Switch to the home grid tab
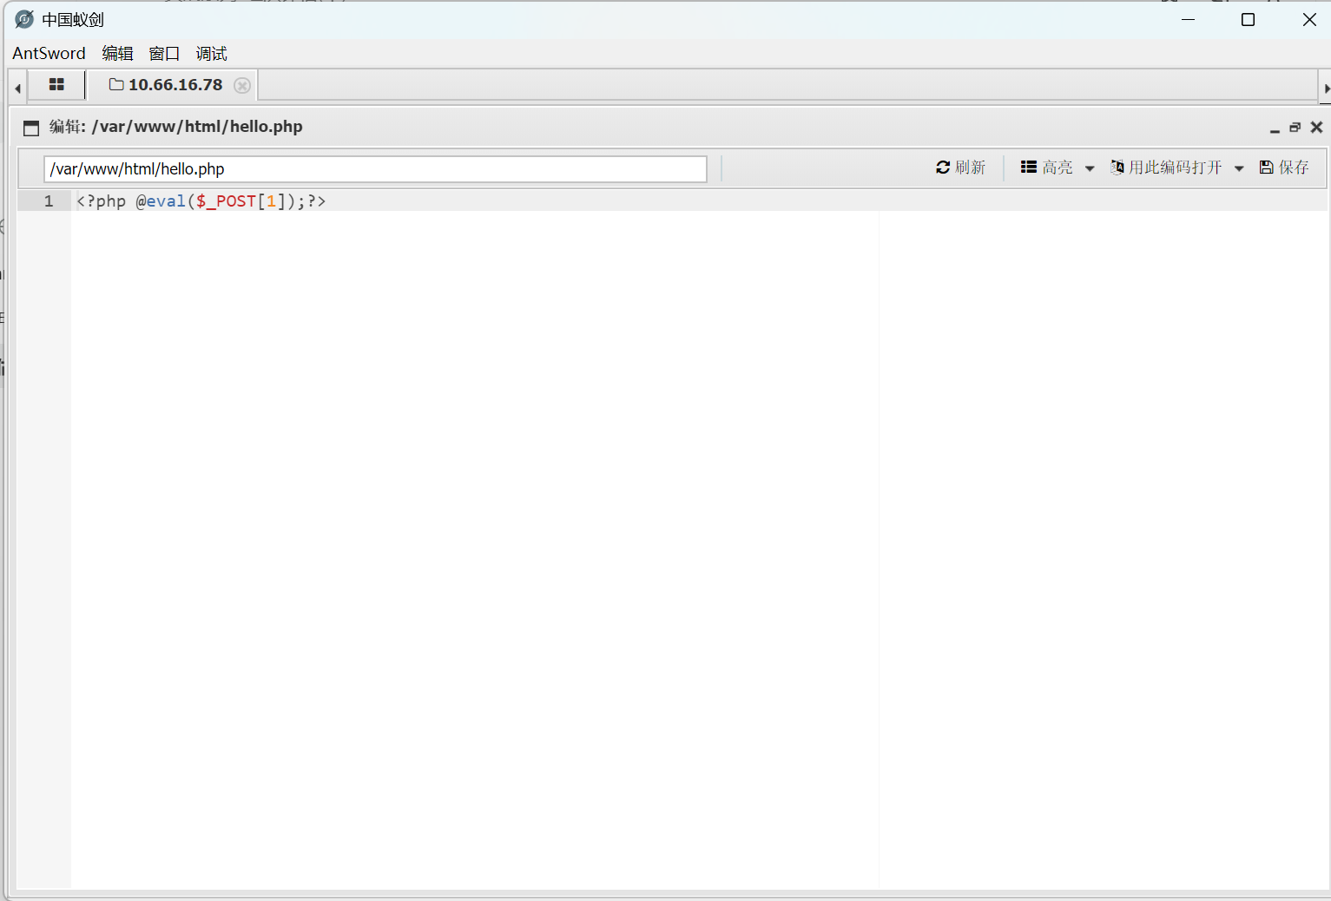The image size is (1331, 901). coord(56,85)
